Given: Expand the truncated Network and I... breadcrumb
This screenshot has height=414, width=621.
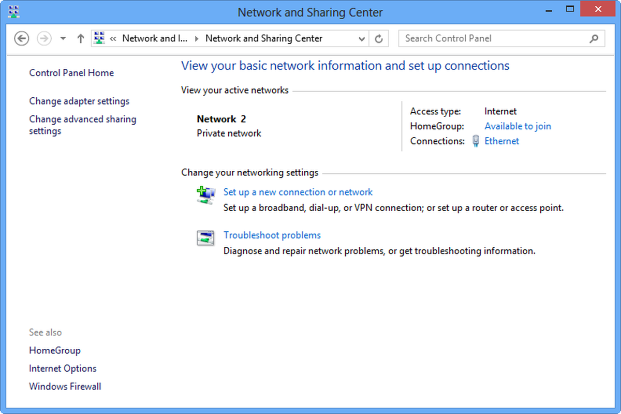Looking at the screenshot, I should pos(155,38).
